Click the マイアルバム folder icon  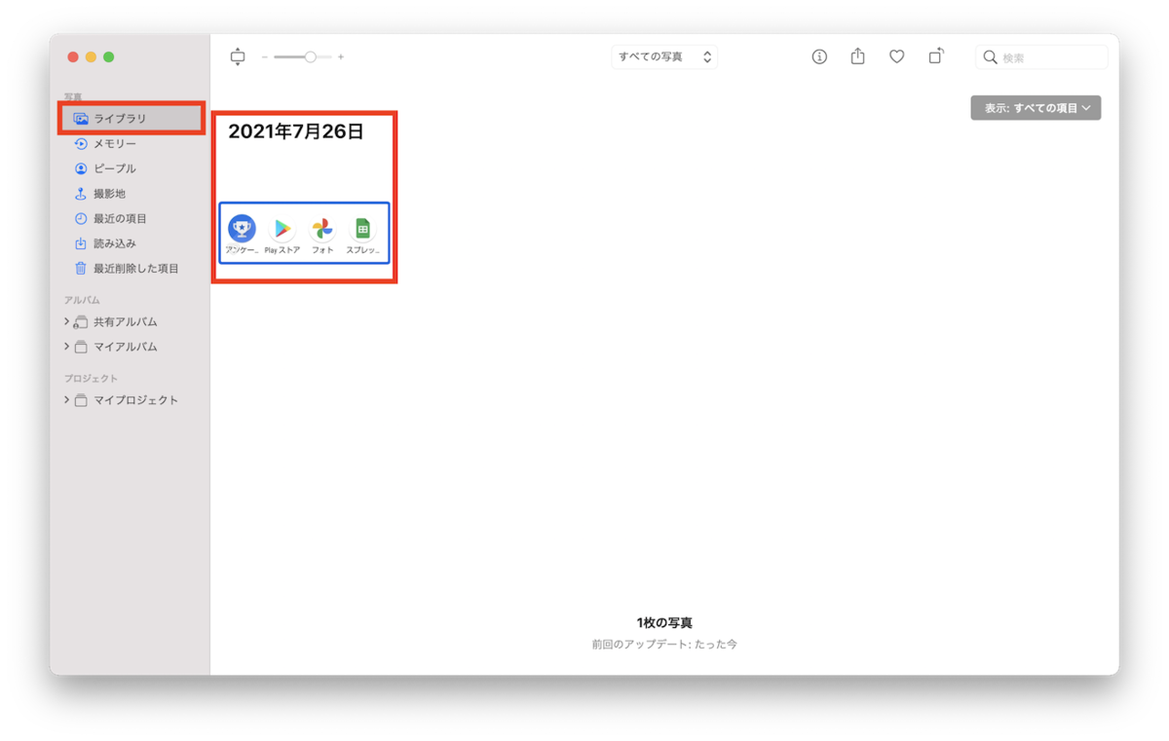point(81,347)
